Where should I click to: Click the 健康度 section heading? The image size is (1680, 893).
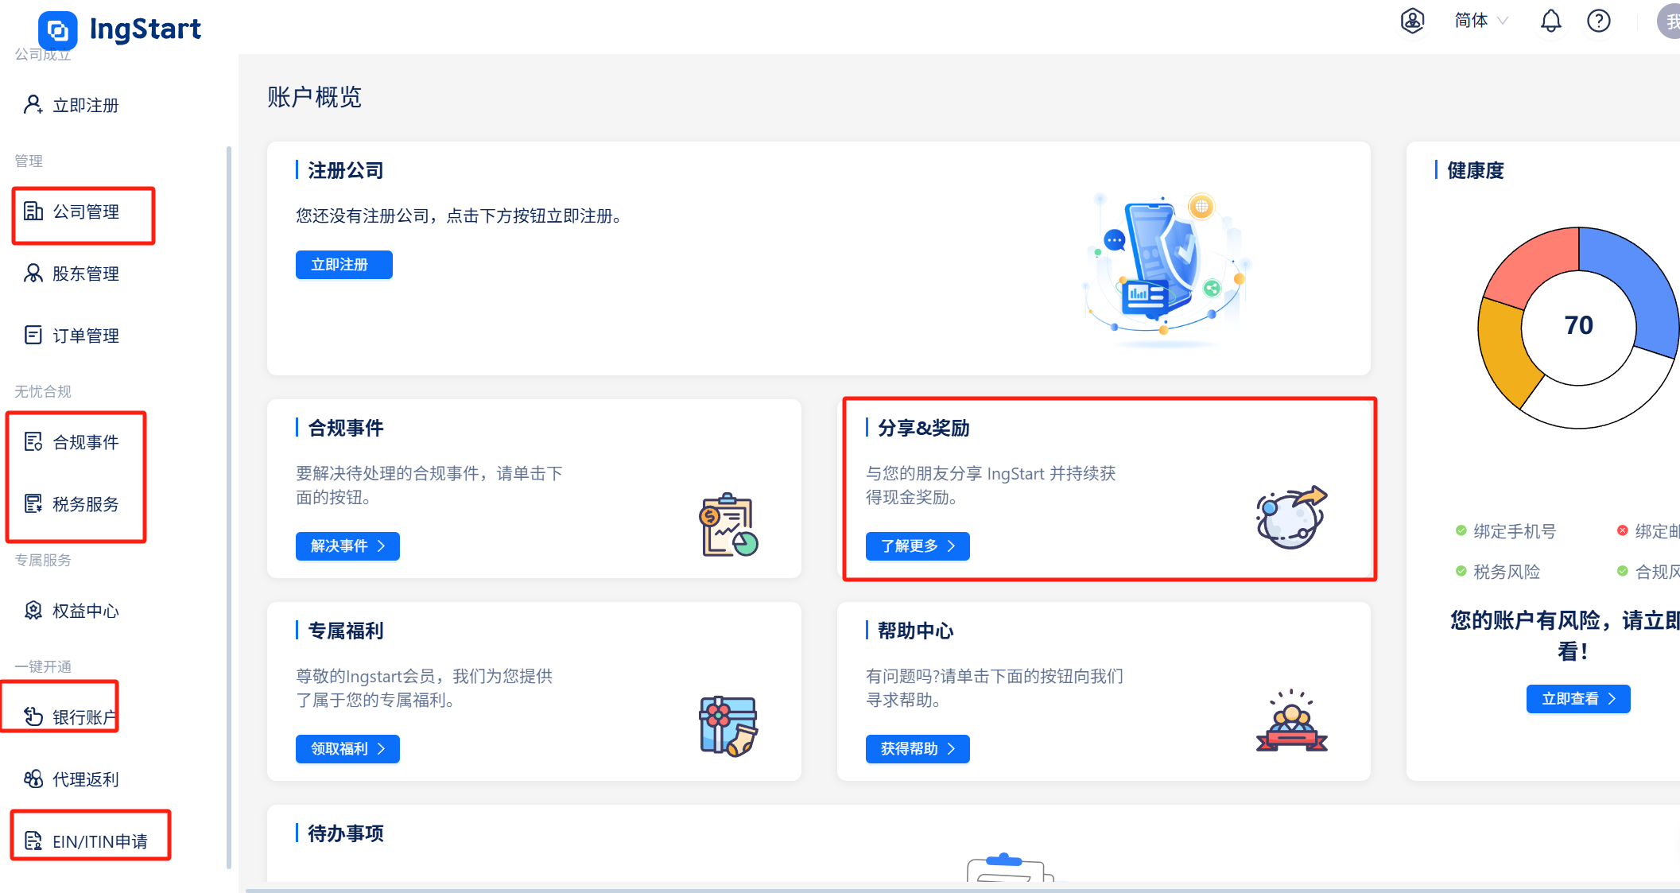[x=1476, y=170]
